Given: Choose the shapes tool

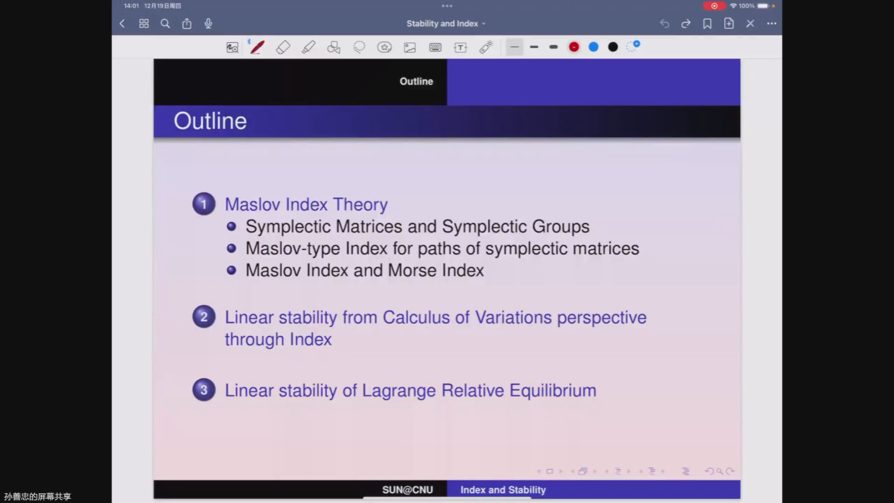Looking at the screenshot, I should [x=333, y=47].
